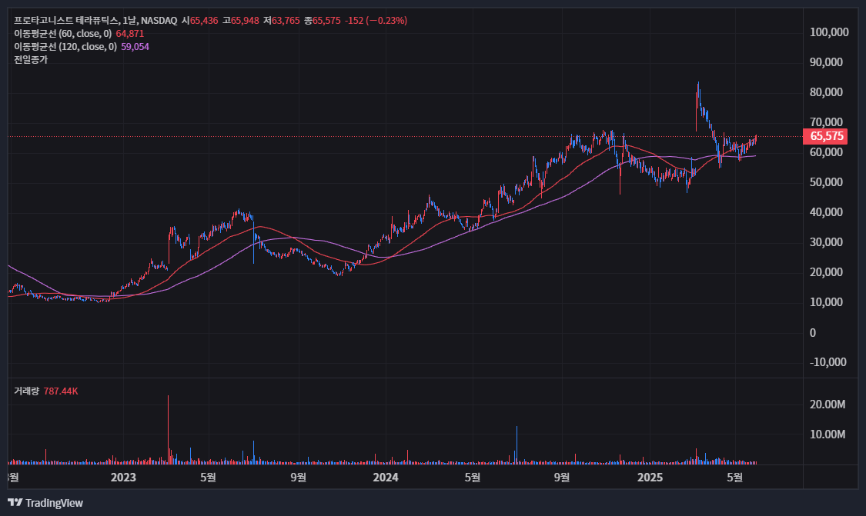The image size is (866, 516).
Task: Click the -152 (−0.23%) change value
Action: pyautogui.click(x=376, y=21)
